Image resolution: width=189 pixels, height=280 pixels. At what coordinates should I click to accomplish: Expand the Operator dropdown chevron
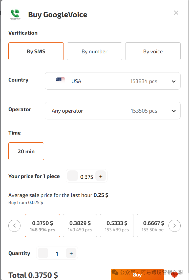174,111
